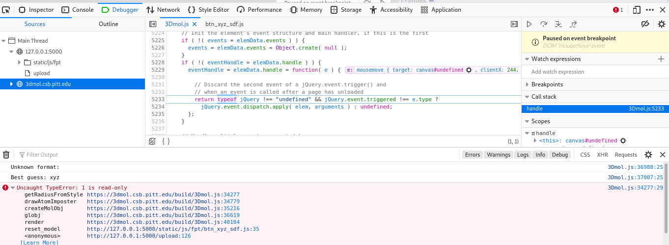Select the Outline tab in sources pane
This screenshot has height=245, width=669.
(x=109, y=24)
